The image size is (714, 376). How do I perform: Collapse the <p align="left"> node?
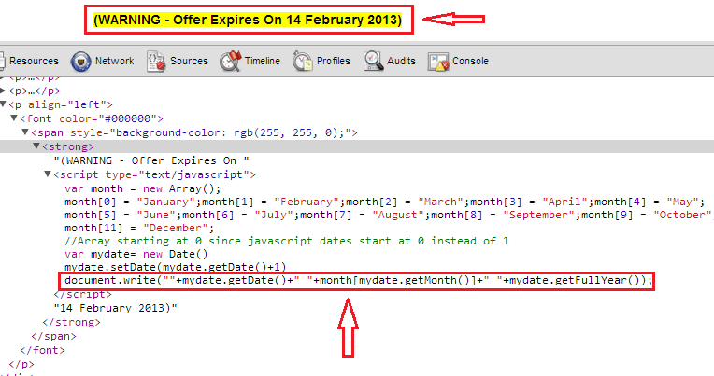pos(3,104)
